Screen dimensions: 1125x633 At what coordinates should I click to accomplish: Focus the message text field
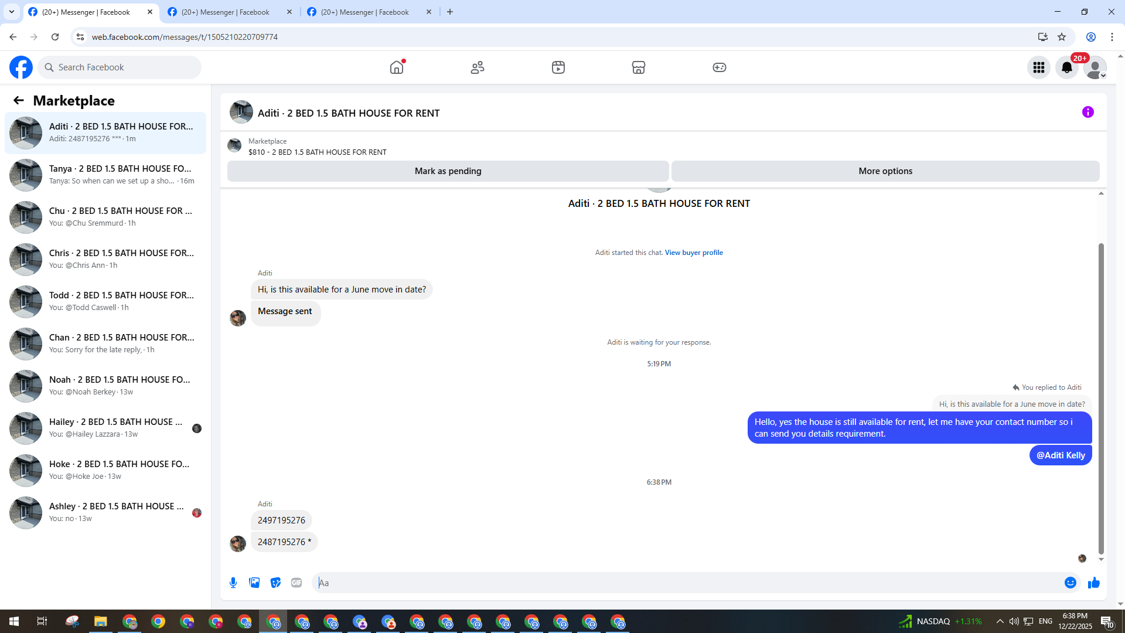click(686, 583)
